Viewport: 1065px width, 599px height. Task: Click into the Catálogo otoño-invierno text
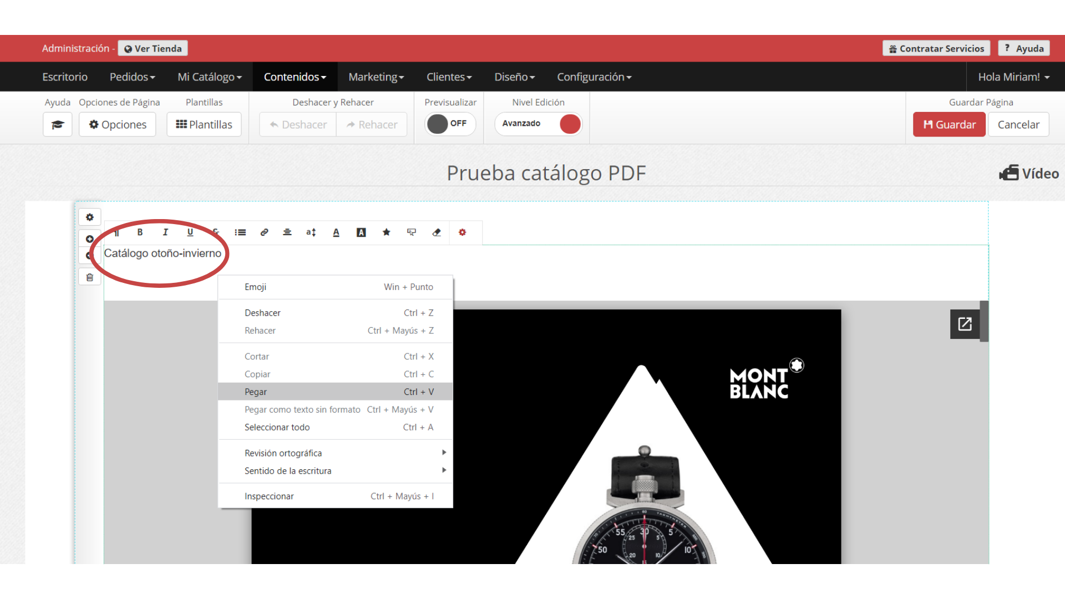[x=163, y=253]
